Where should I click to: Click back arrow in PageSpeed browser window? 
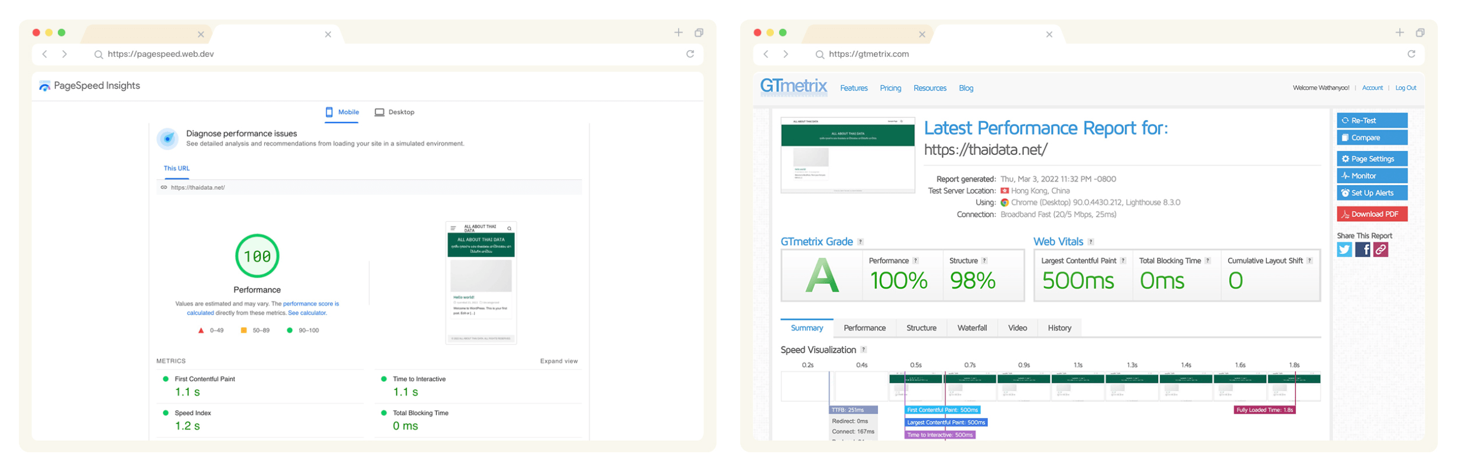tap(45, 54)
